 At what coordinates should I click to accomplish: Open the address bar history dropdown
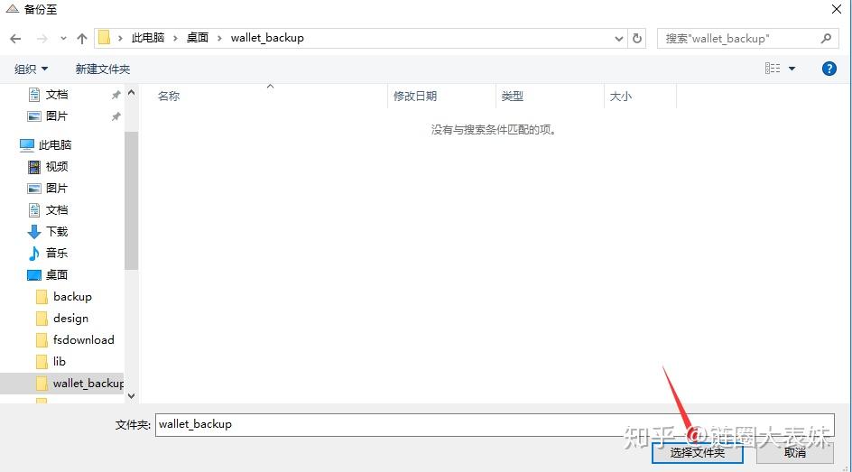point(618,39)
